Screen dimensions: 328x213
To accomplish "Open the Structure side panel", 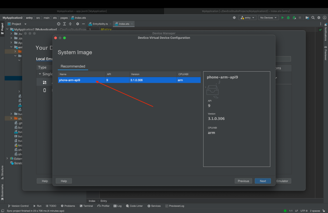I will (2, 172).
